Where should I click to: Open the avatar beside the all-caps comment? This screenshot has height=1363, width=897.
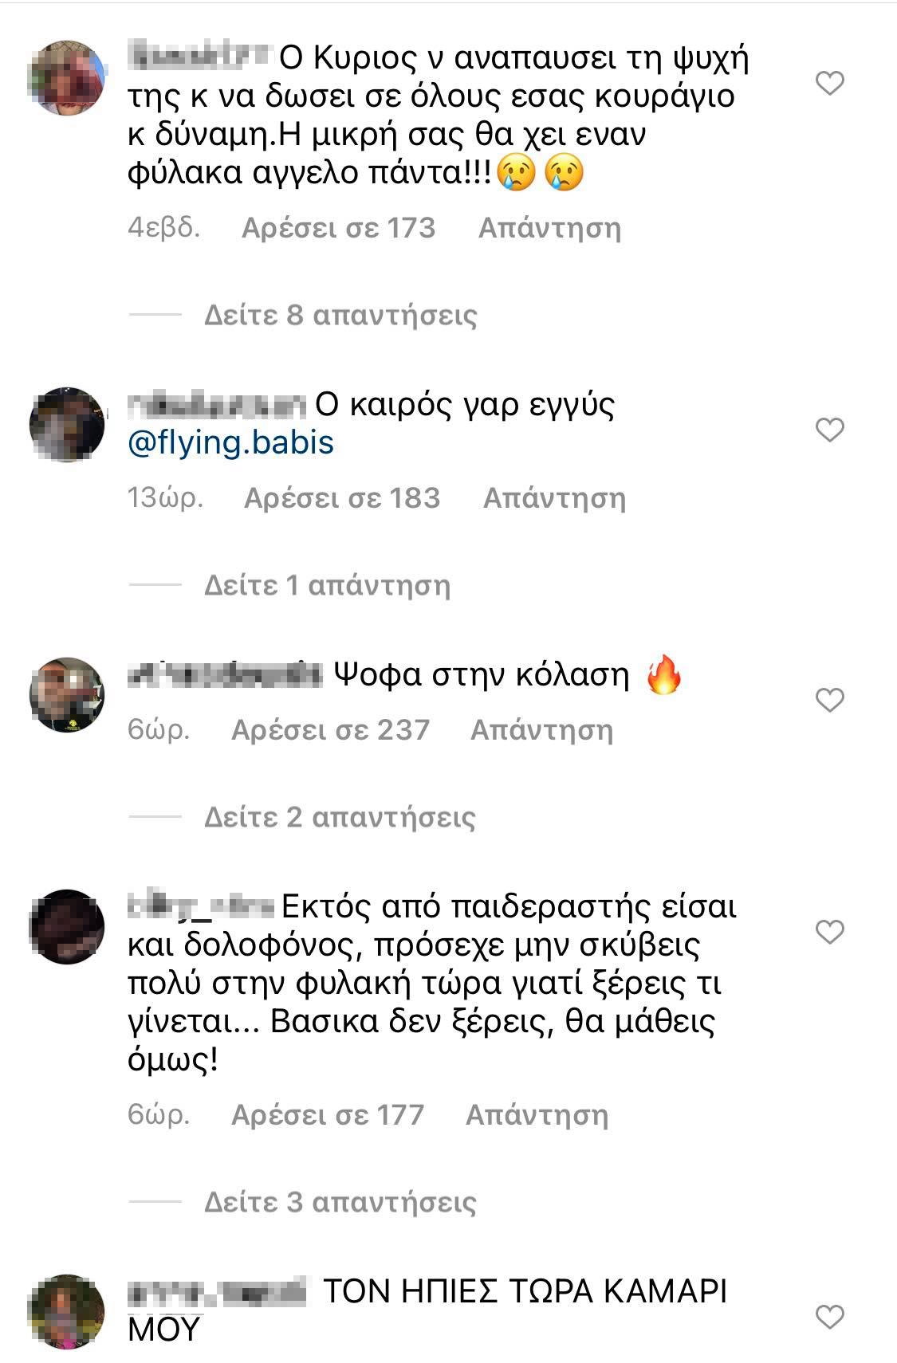pyautogui.click(x=67, y=1311)
